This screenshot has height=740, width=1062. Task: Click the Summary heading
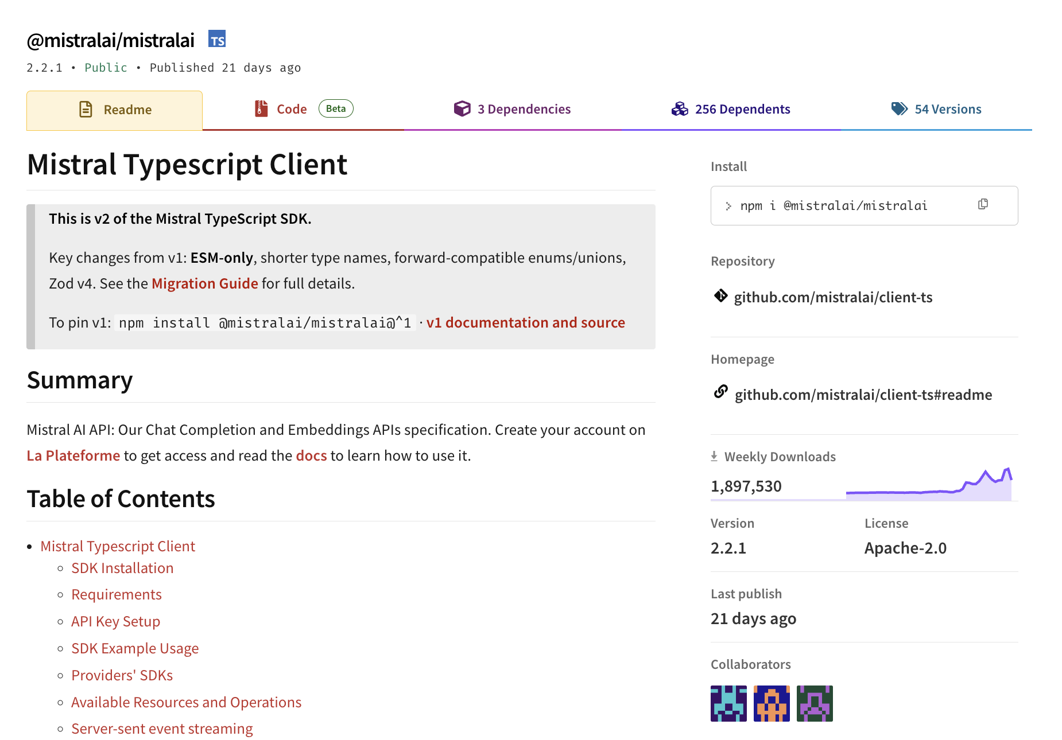80,380
